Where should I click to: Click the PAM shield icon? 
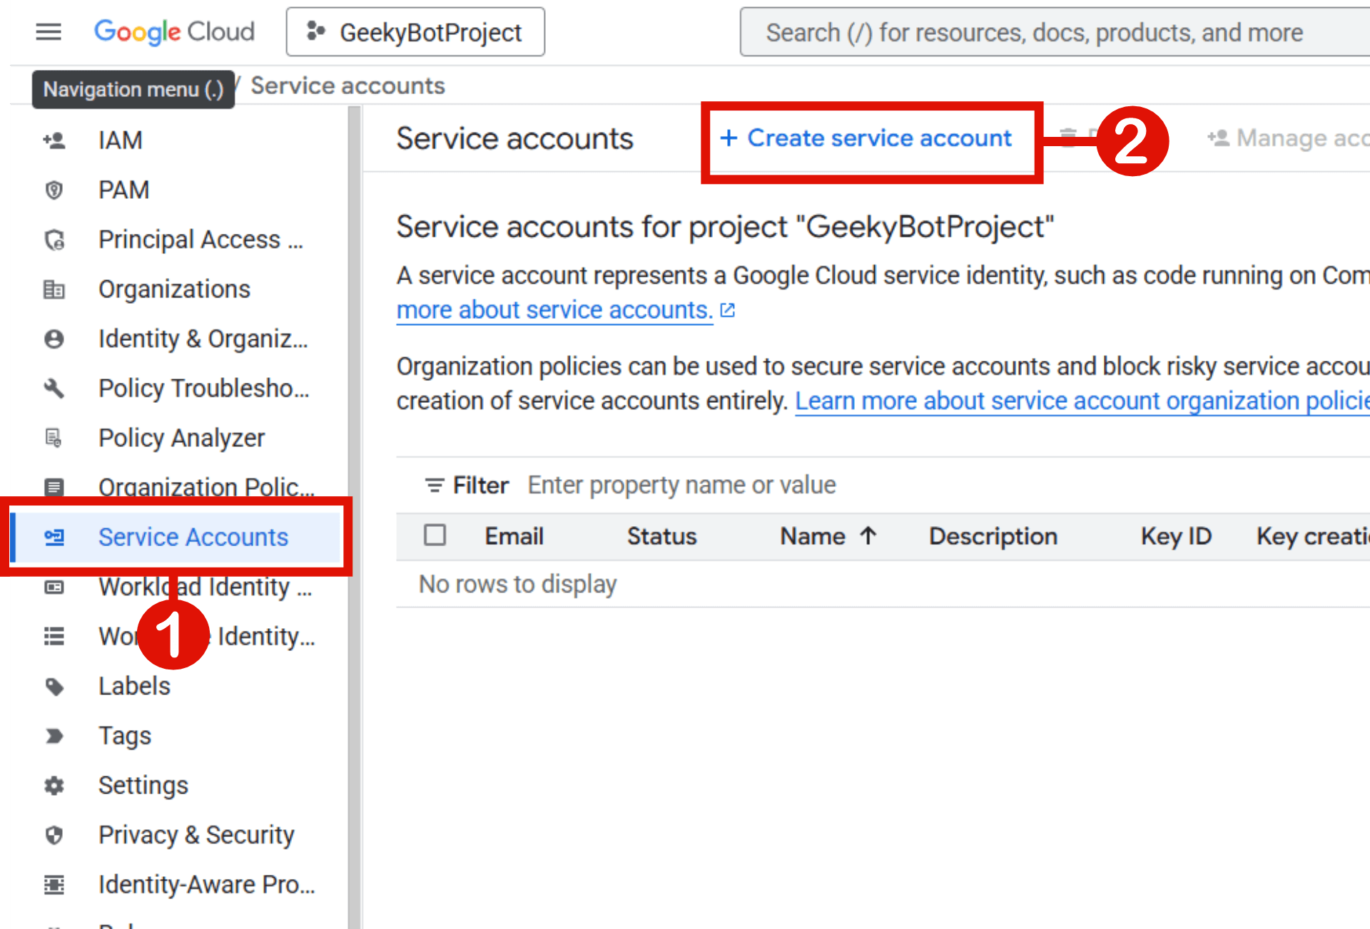pyautogui.click(x=54, y=190)
